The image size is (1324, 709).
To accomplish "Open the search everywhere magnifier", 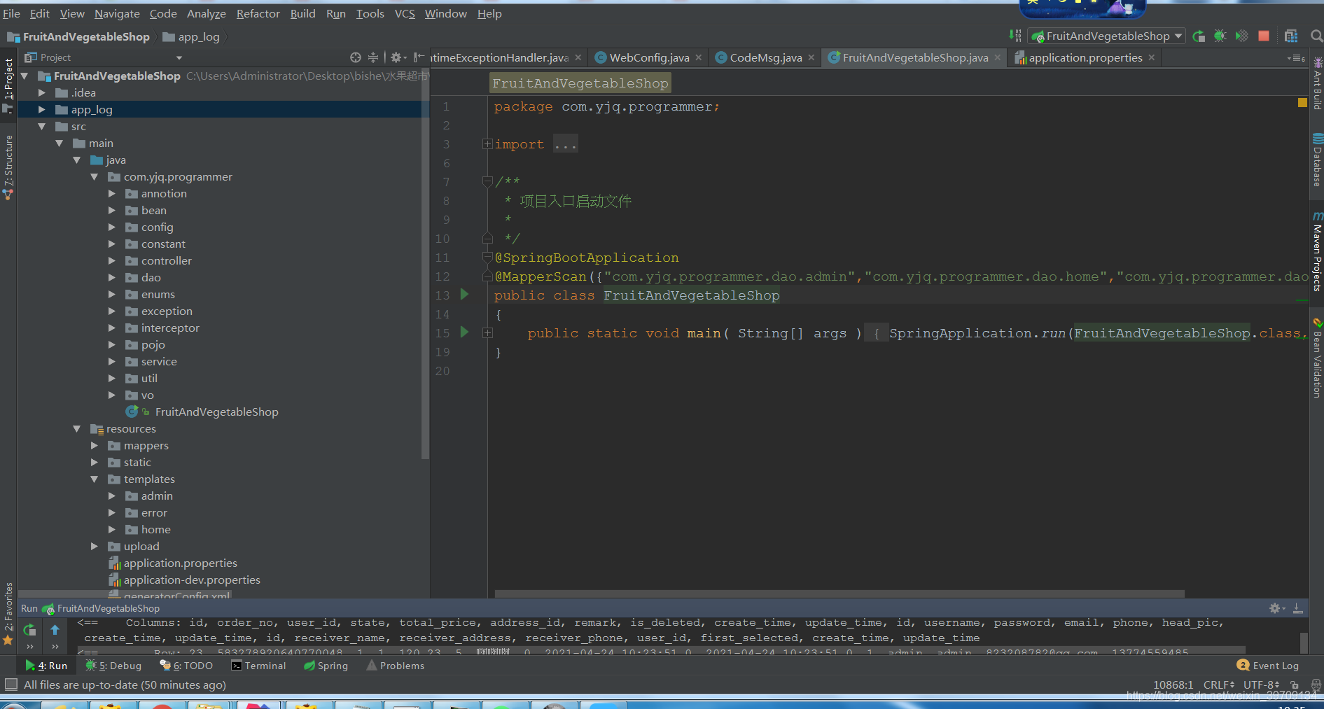I will point(1316,36).
